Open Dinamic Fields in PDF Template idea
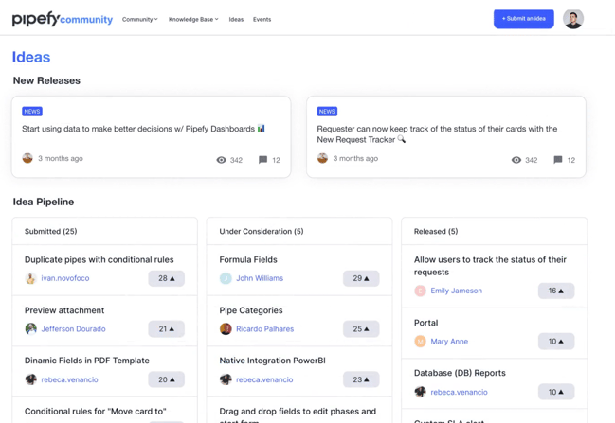The width and height of the screenshot is (615, 423). [x=87, y=361]
